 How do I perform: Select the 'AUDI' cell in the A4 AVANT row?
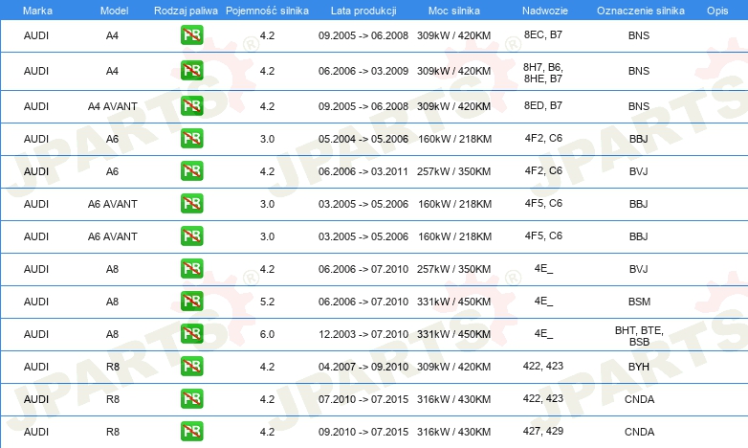[x=36, y=106]
